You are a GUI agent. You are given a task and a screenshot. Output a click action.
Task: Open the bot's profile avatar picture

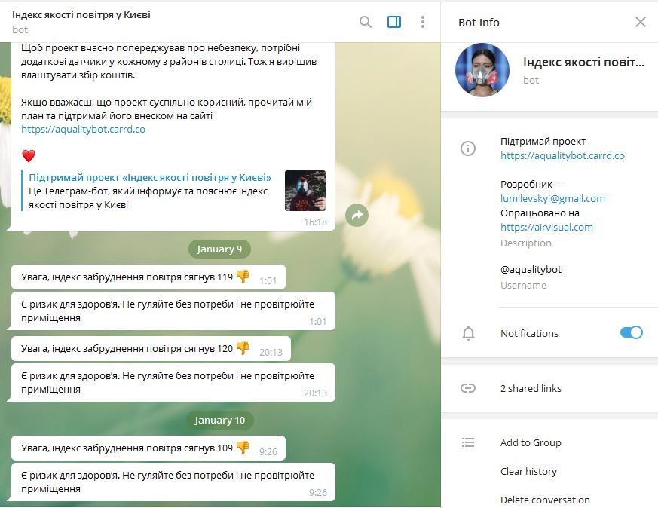482,70
